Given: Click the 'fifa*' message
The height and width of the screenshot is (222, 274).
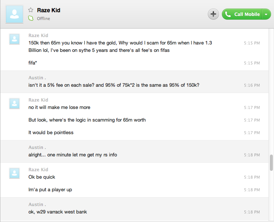Looking at the screenshot, I should tap(33, 63).
